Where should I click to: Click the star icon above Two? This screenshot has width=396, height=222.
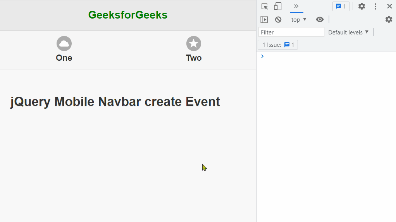pos(194,44)
